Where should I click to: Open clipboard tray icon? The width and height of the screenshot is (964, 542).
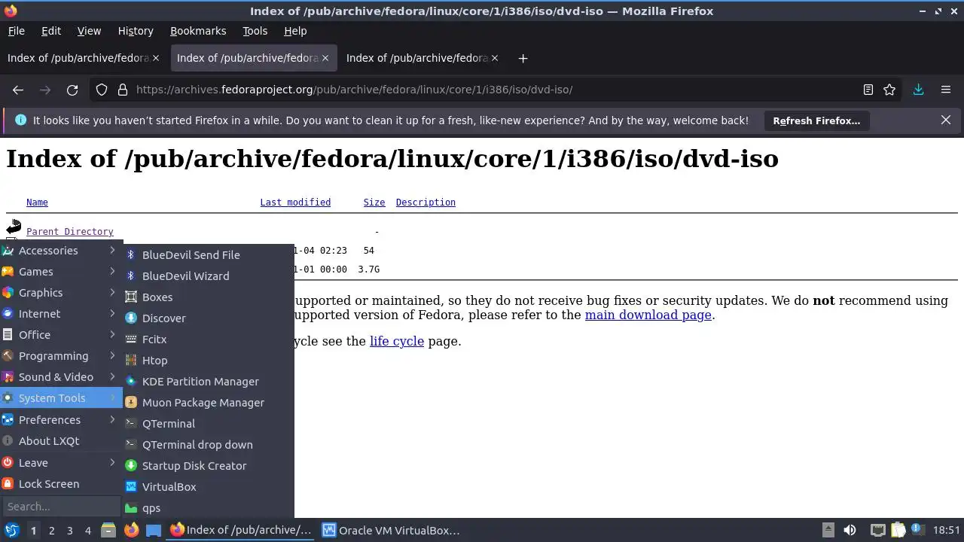898,530
